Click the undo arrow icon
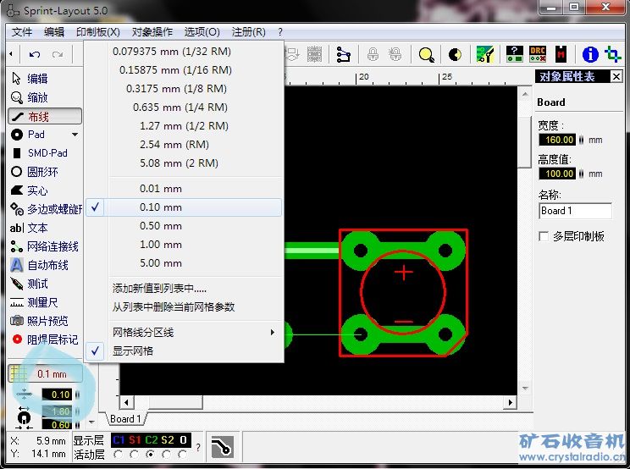 tap(35, 55)
